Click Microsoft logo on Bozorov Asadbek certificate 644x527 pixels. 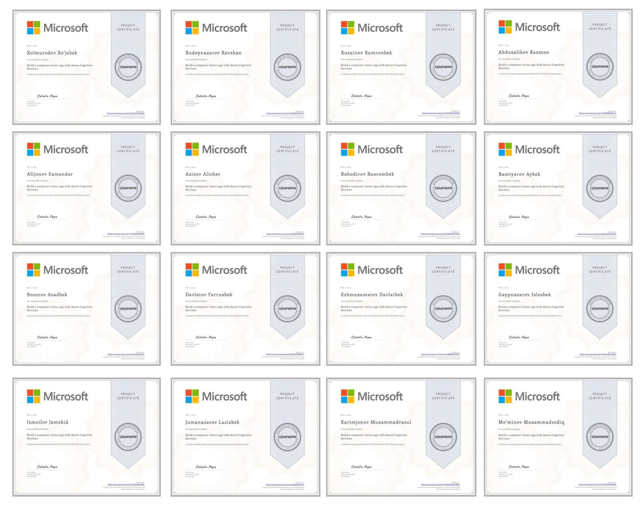click(x=57, y=270)
